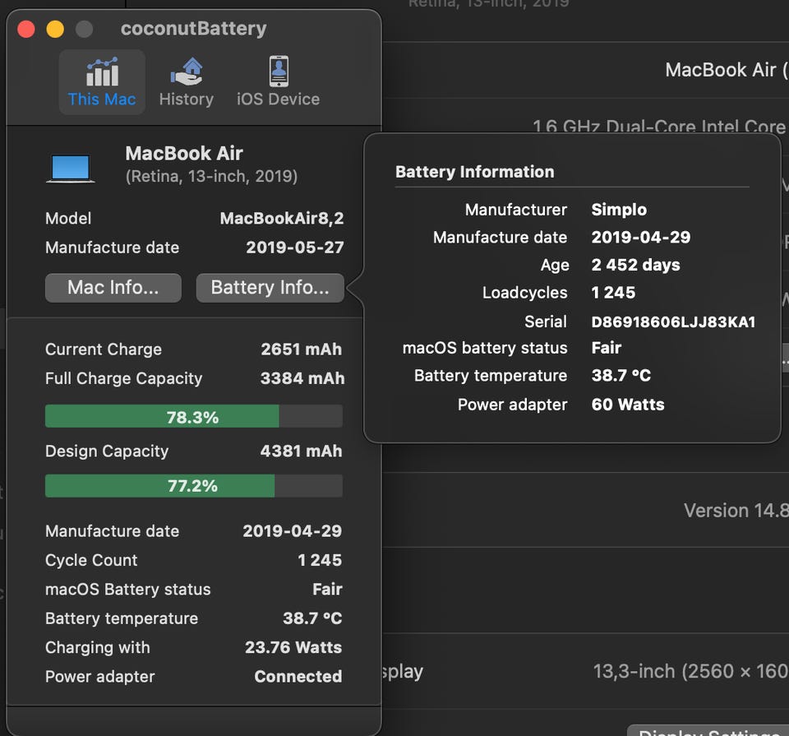Screen dimensions: 789x736
Task: Close the coconutBattery window
Action: point(26,30)
